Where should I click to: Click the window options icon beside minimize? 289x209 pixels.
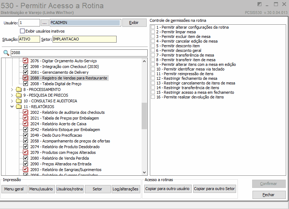[259, 4]
